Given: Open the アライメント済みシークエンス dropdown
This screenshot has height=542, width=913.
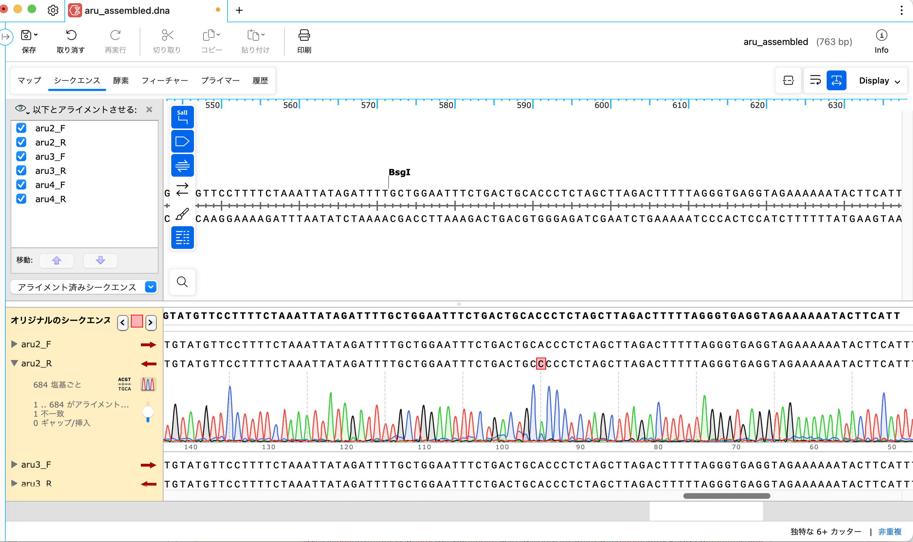Looking at the screenshot, I should pyautogui.click(x=151, y=287).
